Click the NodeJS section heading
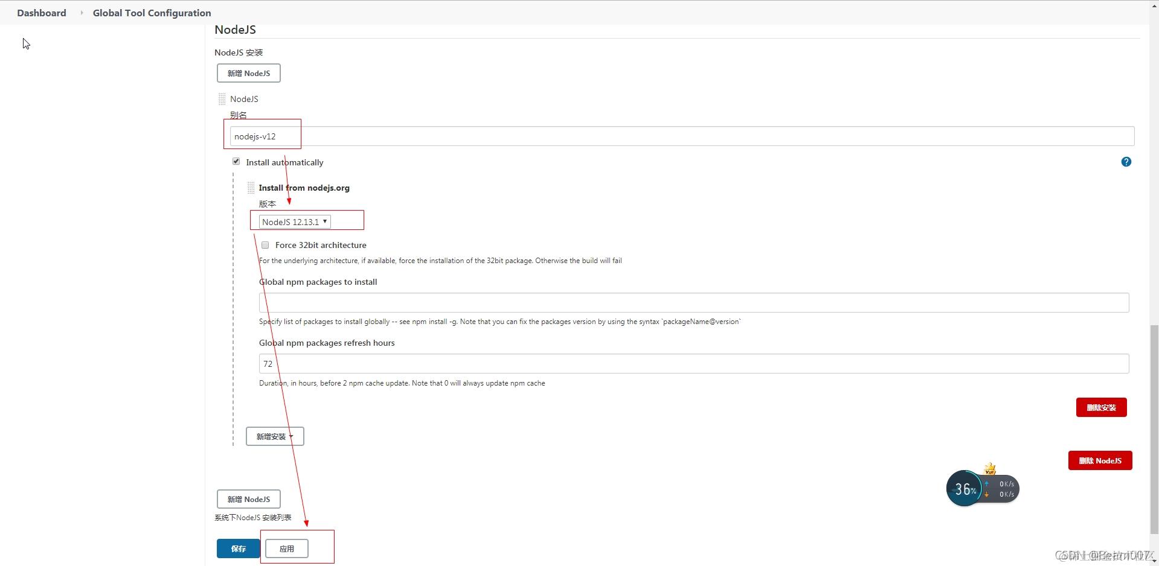This screenshot has height=566, width=1159. pyautogui.click(x=235, y=30)
